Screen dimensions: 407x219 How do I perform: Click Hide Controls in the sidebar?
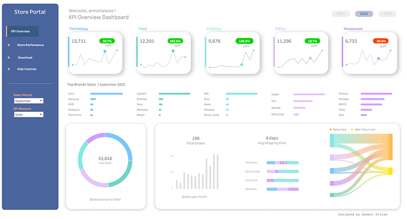pyautogui.click(x=27, y=69)
